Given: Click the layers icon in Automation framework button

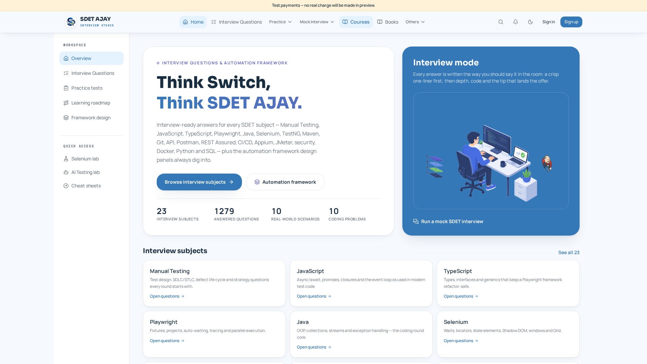Looking at the screenshot, I should pos(257,182).
